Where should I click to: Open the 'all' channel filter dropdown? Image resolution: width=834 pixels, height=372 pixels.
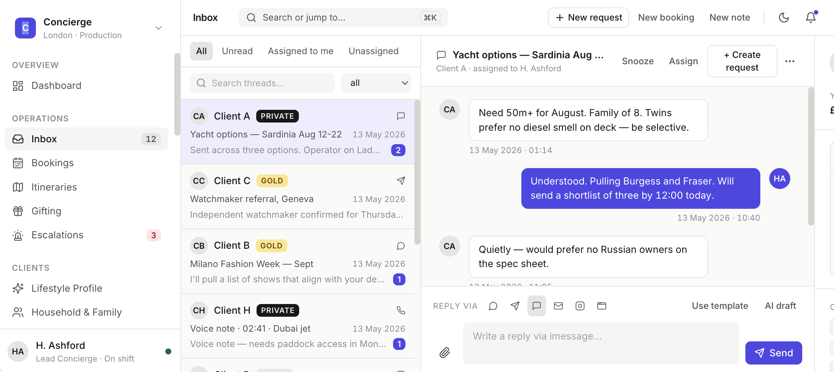point(376,83)
